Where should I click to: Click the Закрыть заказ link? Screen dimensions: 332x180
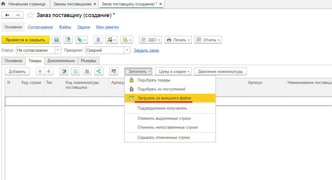point(146,50)
